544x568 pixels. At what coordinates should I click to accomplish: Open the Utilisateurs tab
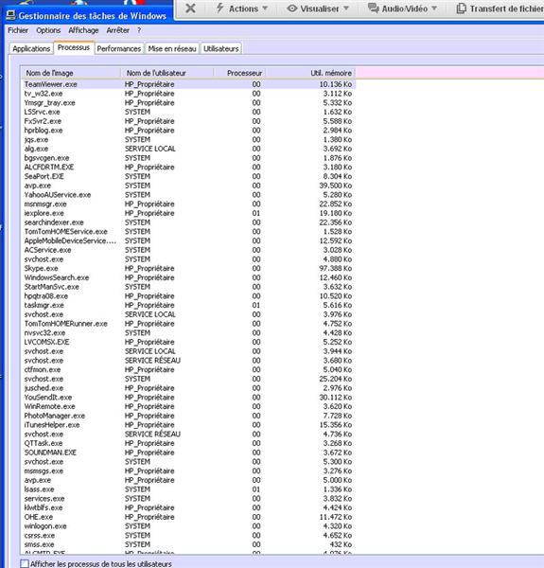point(220,48)
